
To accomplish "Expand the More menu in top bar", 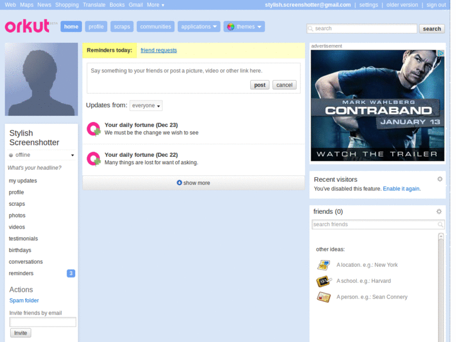I will coord(155,5).
